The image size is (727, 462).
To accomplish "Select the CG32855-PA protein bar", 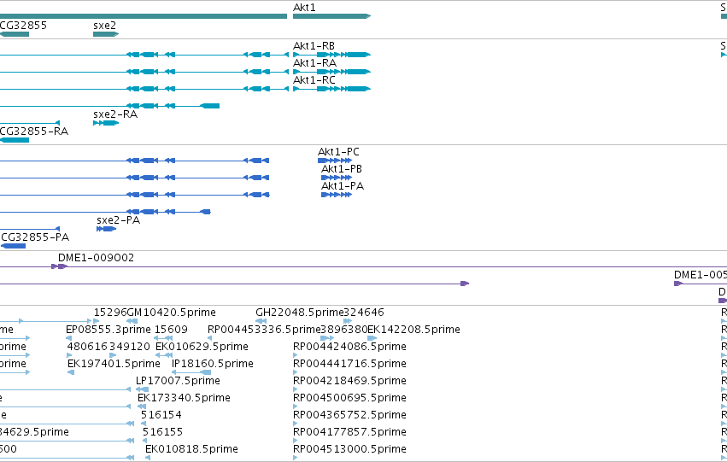I will [13, 246].
